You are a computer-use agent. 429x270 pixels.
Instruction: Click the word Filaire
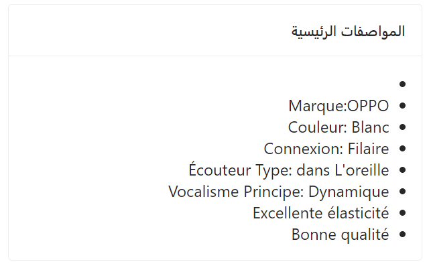pyautogui.click(x=368, y=149)
